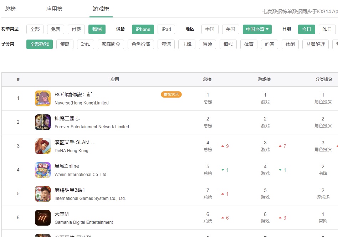Open the 神魔三國志 app icon
This screenshot has height=237, width=338.
42,122
